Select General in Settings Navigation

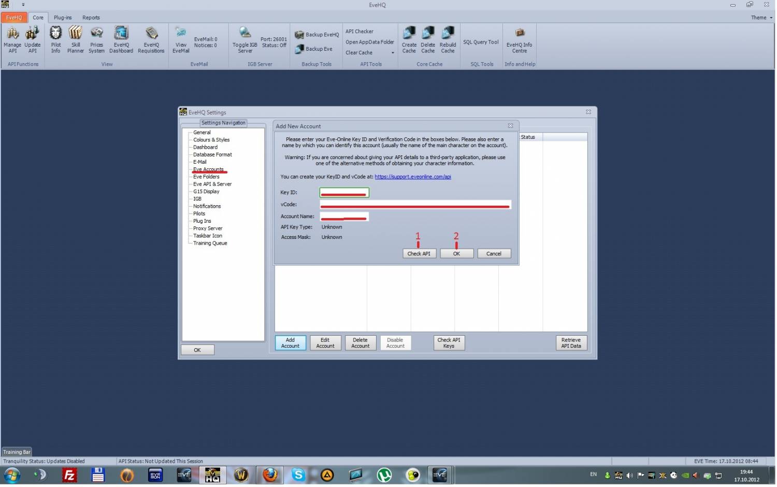point(202,133)
